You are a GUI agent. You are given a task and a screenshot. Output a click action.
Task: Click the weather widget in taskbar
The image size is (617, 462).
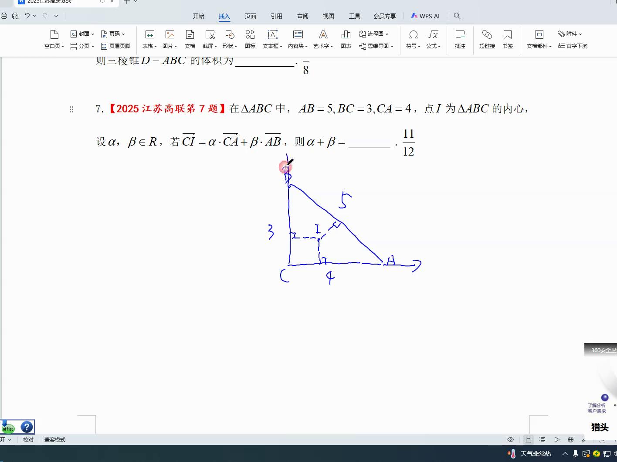pyautogui.click(x=530, y=454)
